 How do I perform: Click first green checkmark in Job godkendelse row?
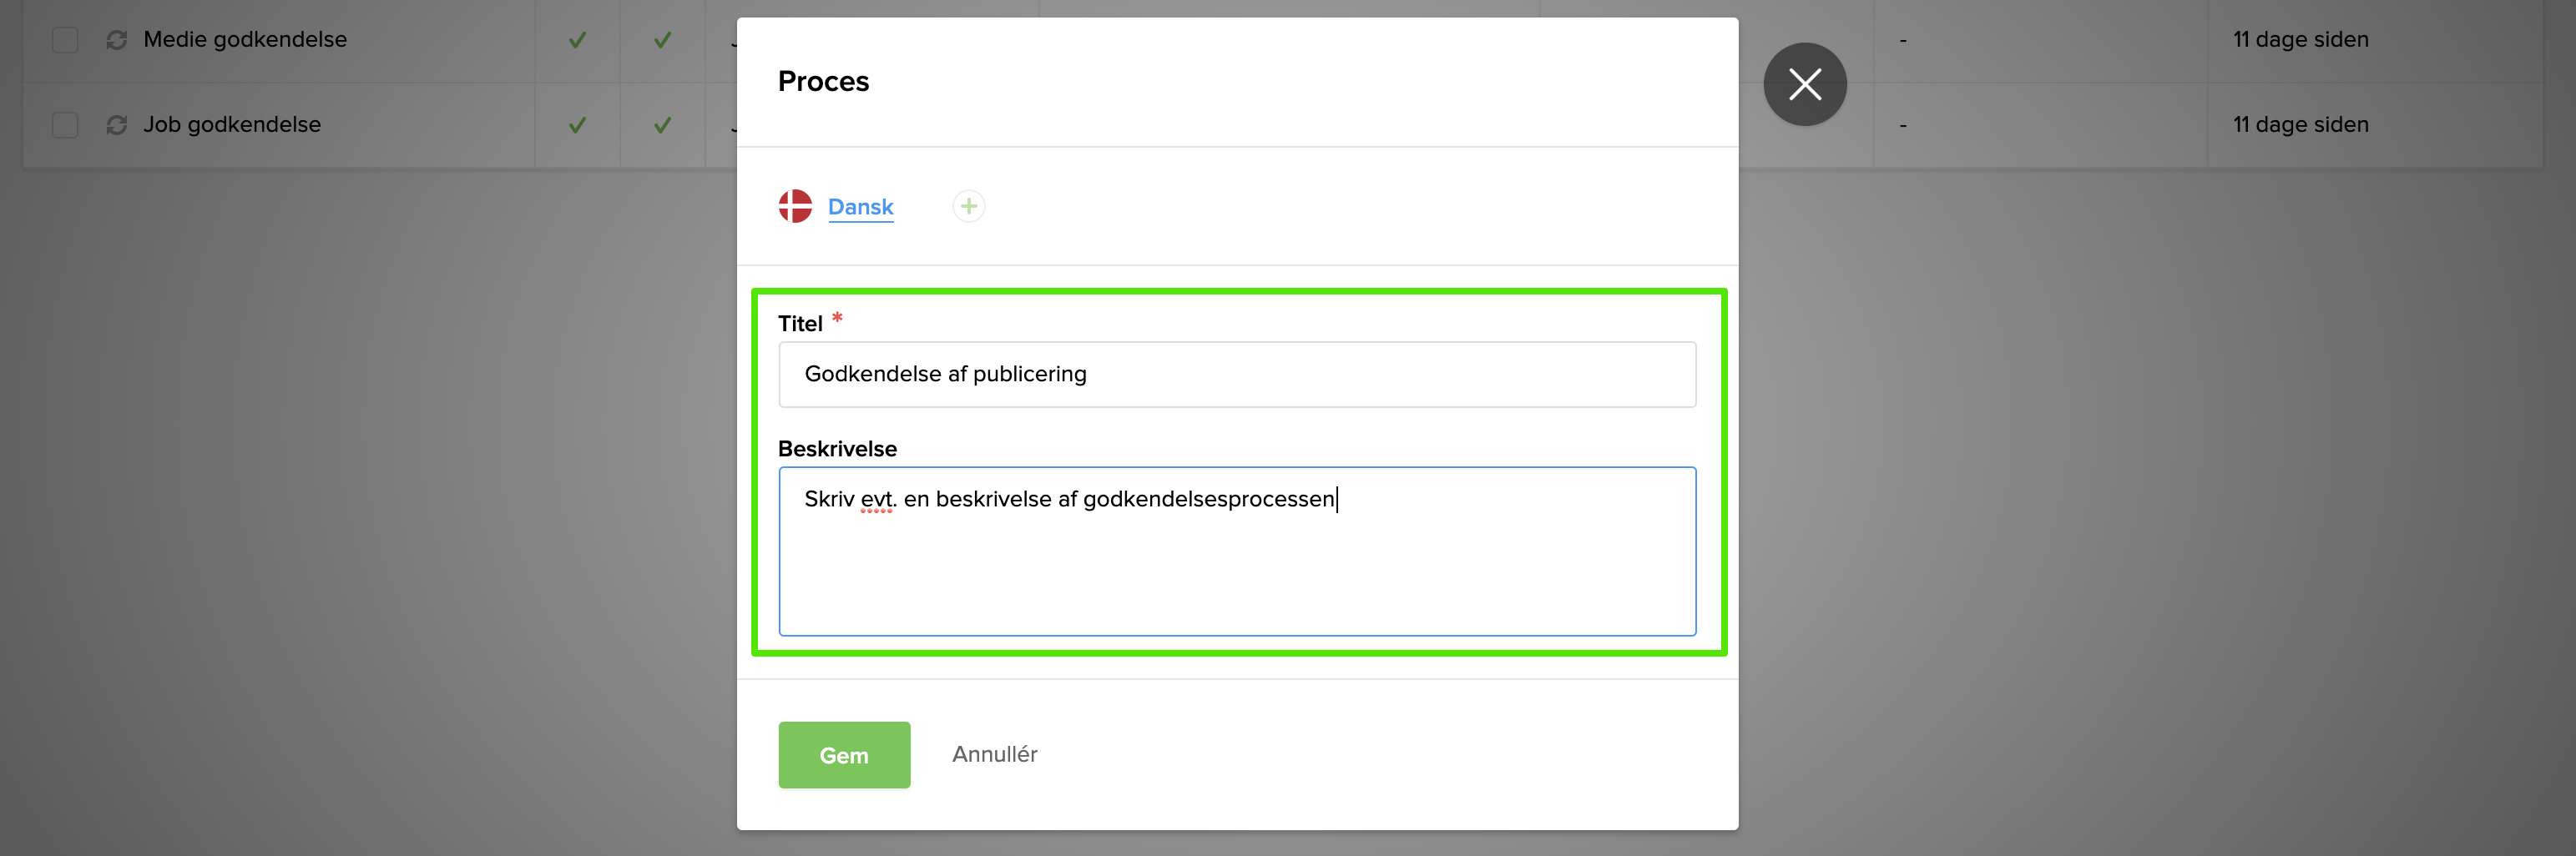577,125
